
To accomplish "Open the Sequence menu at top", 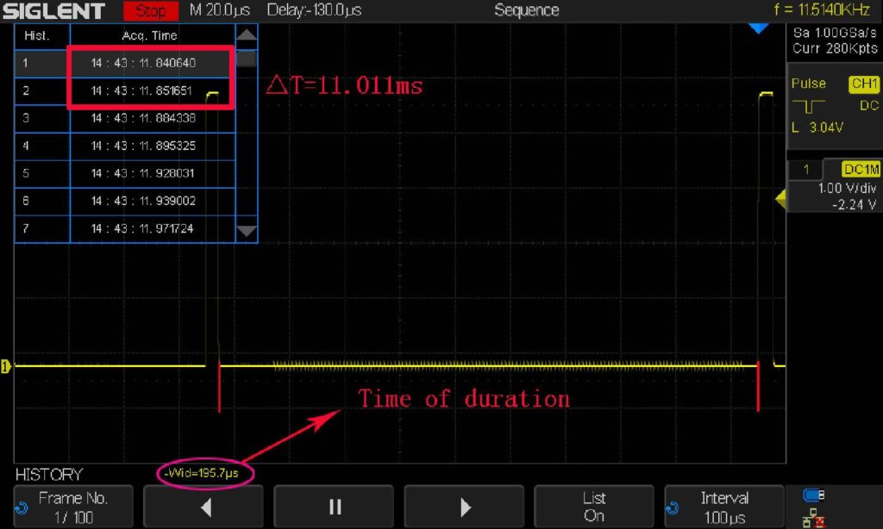I will click(x=526, y=10).
